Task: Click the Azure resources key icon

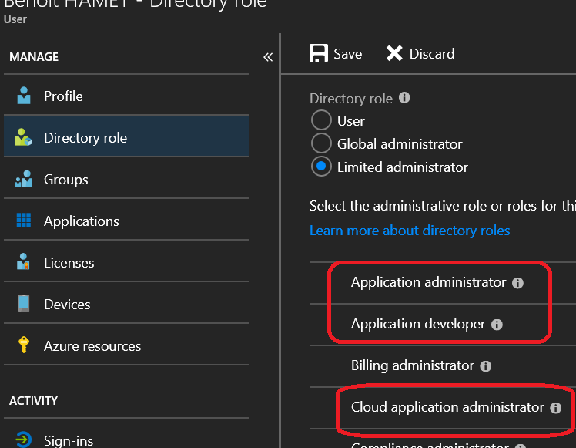Action: pos(24,346)
